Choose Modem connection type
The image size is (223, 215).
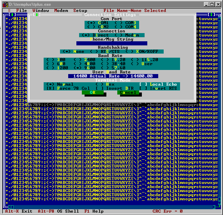coord(127,35)
